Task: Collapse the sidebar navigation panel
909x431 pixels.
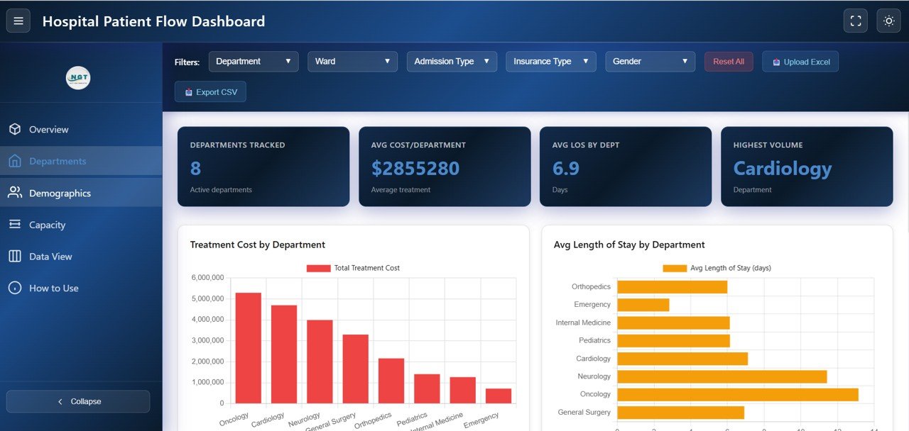Action: coord(77,401)
